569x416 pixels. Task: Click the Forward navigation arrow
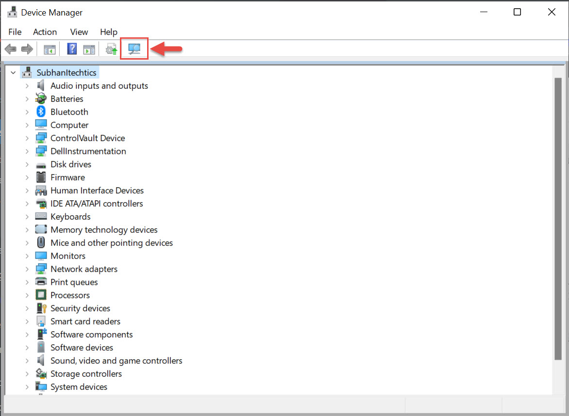coord(27,48)
